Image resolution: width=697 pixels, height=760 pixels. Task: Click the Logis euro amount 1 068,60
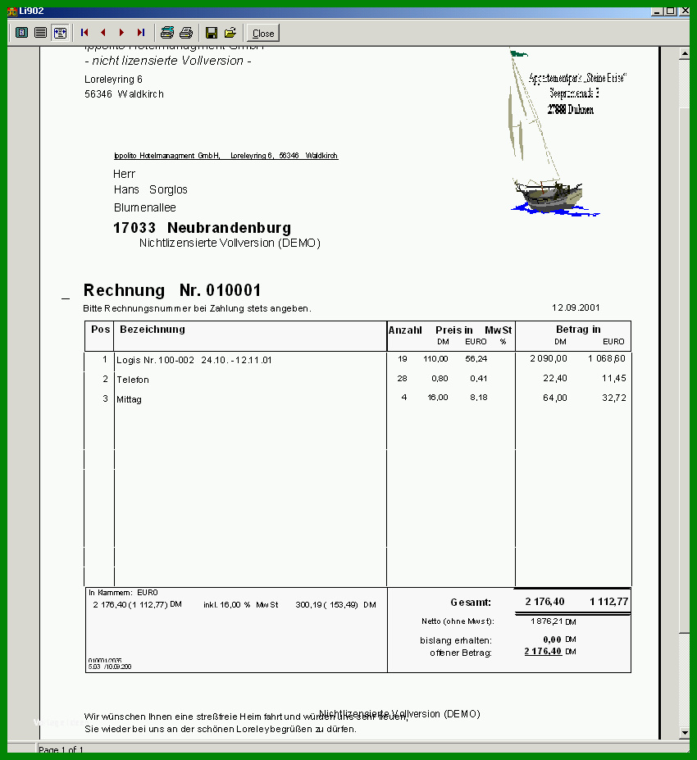point(607,358)
